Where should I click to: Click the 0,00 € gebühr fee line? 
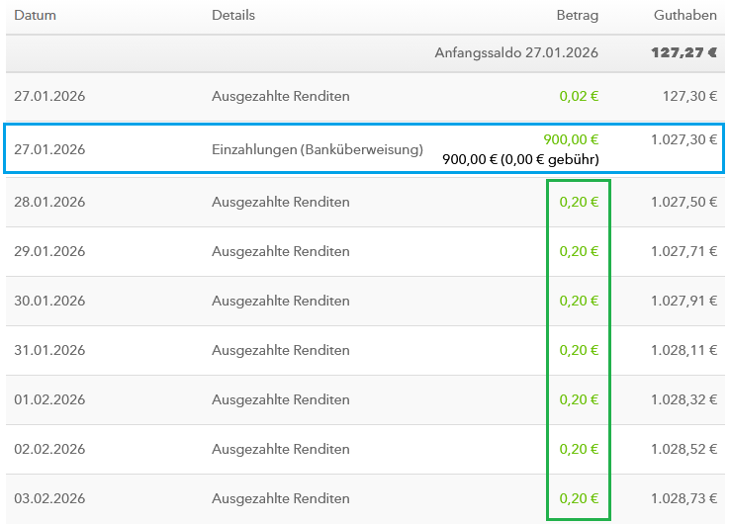coord(520,159)
